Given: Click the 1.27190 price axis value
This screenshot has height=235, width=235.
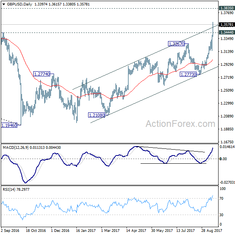Looking at the screenshot, I should click(x=227, y=77).
